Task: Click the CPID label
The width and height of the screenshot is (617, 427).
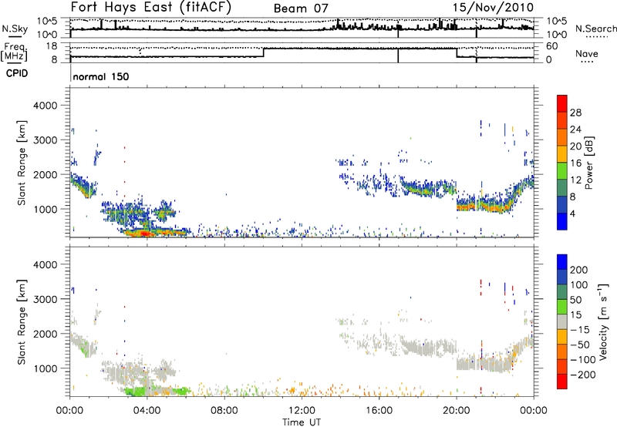Action: (17, 73)
